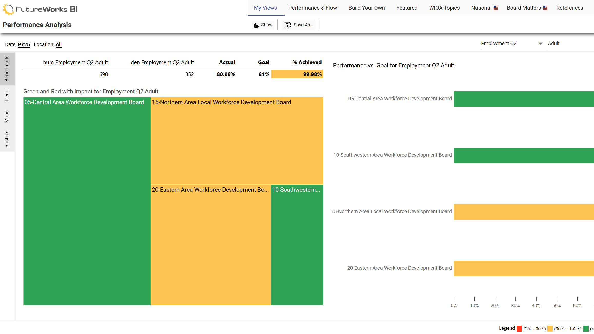Click the yellow legend swatch for 90-100%
Viewport: 594px width, 334px height.
click(550, 329)
